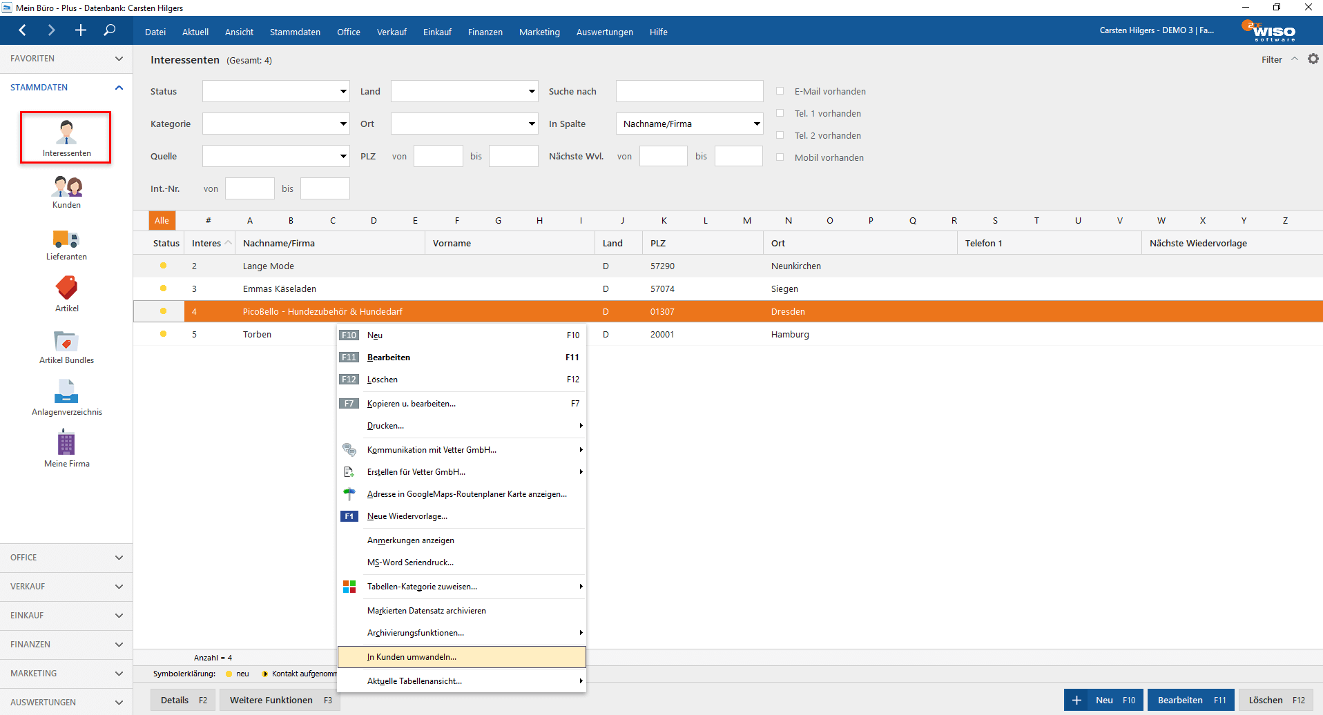The width and height of the screenshot is (1323, 715).
Task: Enable the Tel. 1 vorhanden checkbox
Action: coord(780,113)
